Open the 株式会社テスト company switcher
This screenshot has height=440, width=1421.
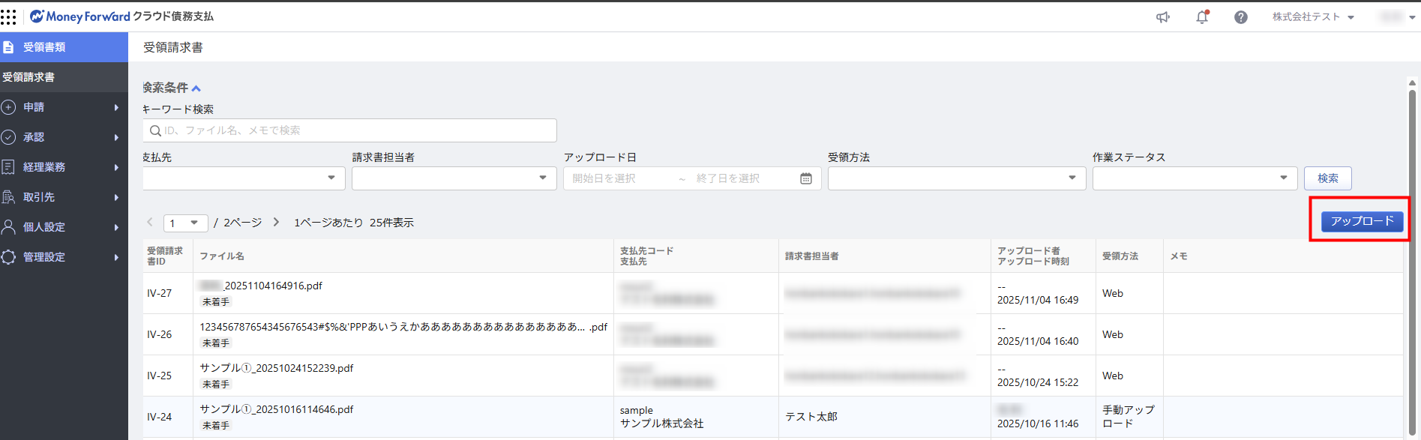pyautogui.click(x=1312, y=17)
